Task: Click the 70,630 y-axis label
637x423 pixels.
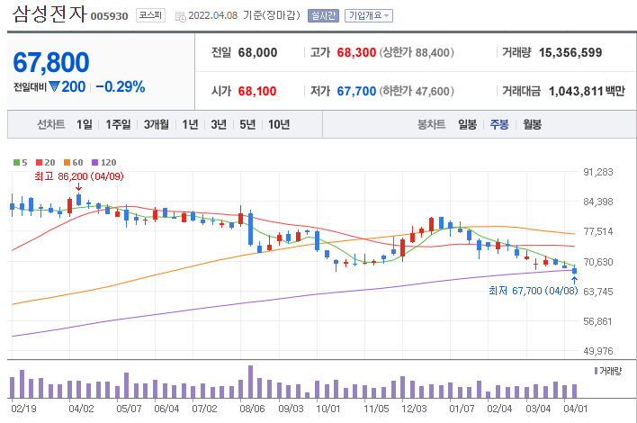Action: (598, 262)
